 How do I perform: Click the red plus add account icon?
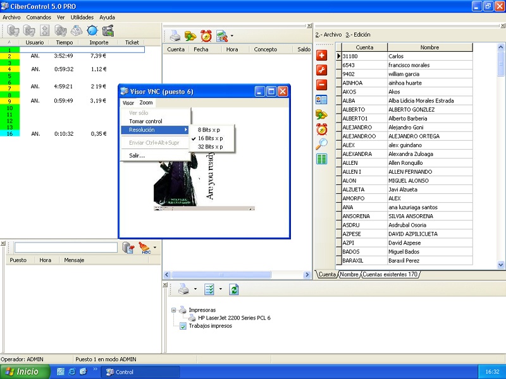pyautogui.click(x=321, y=55)
